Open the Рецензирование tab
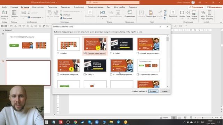This screenshot has height=125, width=223. [x=95, y=7]
